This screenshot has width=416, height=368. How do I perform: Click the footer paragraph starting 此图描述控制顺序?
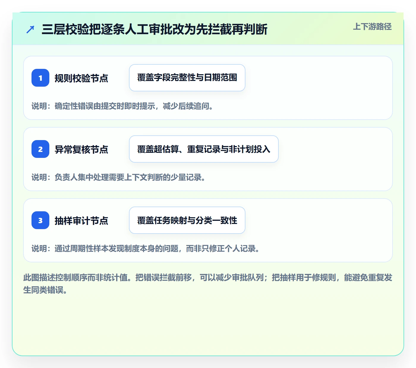click(x=208, y=284)
